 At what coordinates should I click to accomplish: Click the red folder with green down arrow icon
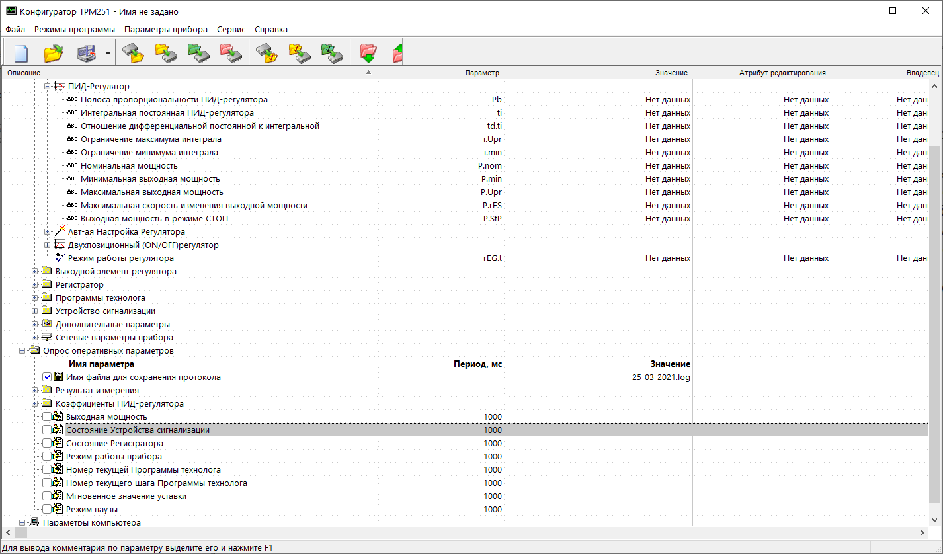[368, 53]
